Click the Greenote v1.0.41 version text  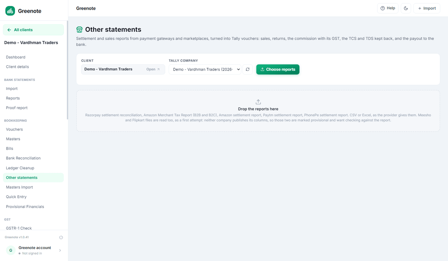[x=17, y=237]
